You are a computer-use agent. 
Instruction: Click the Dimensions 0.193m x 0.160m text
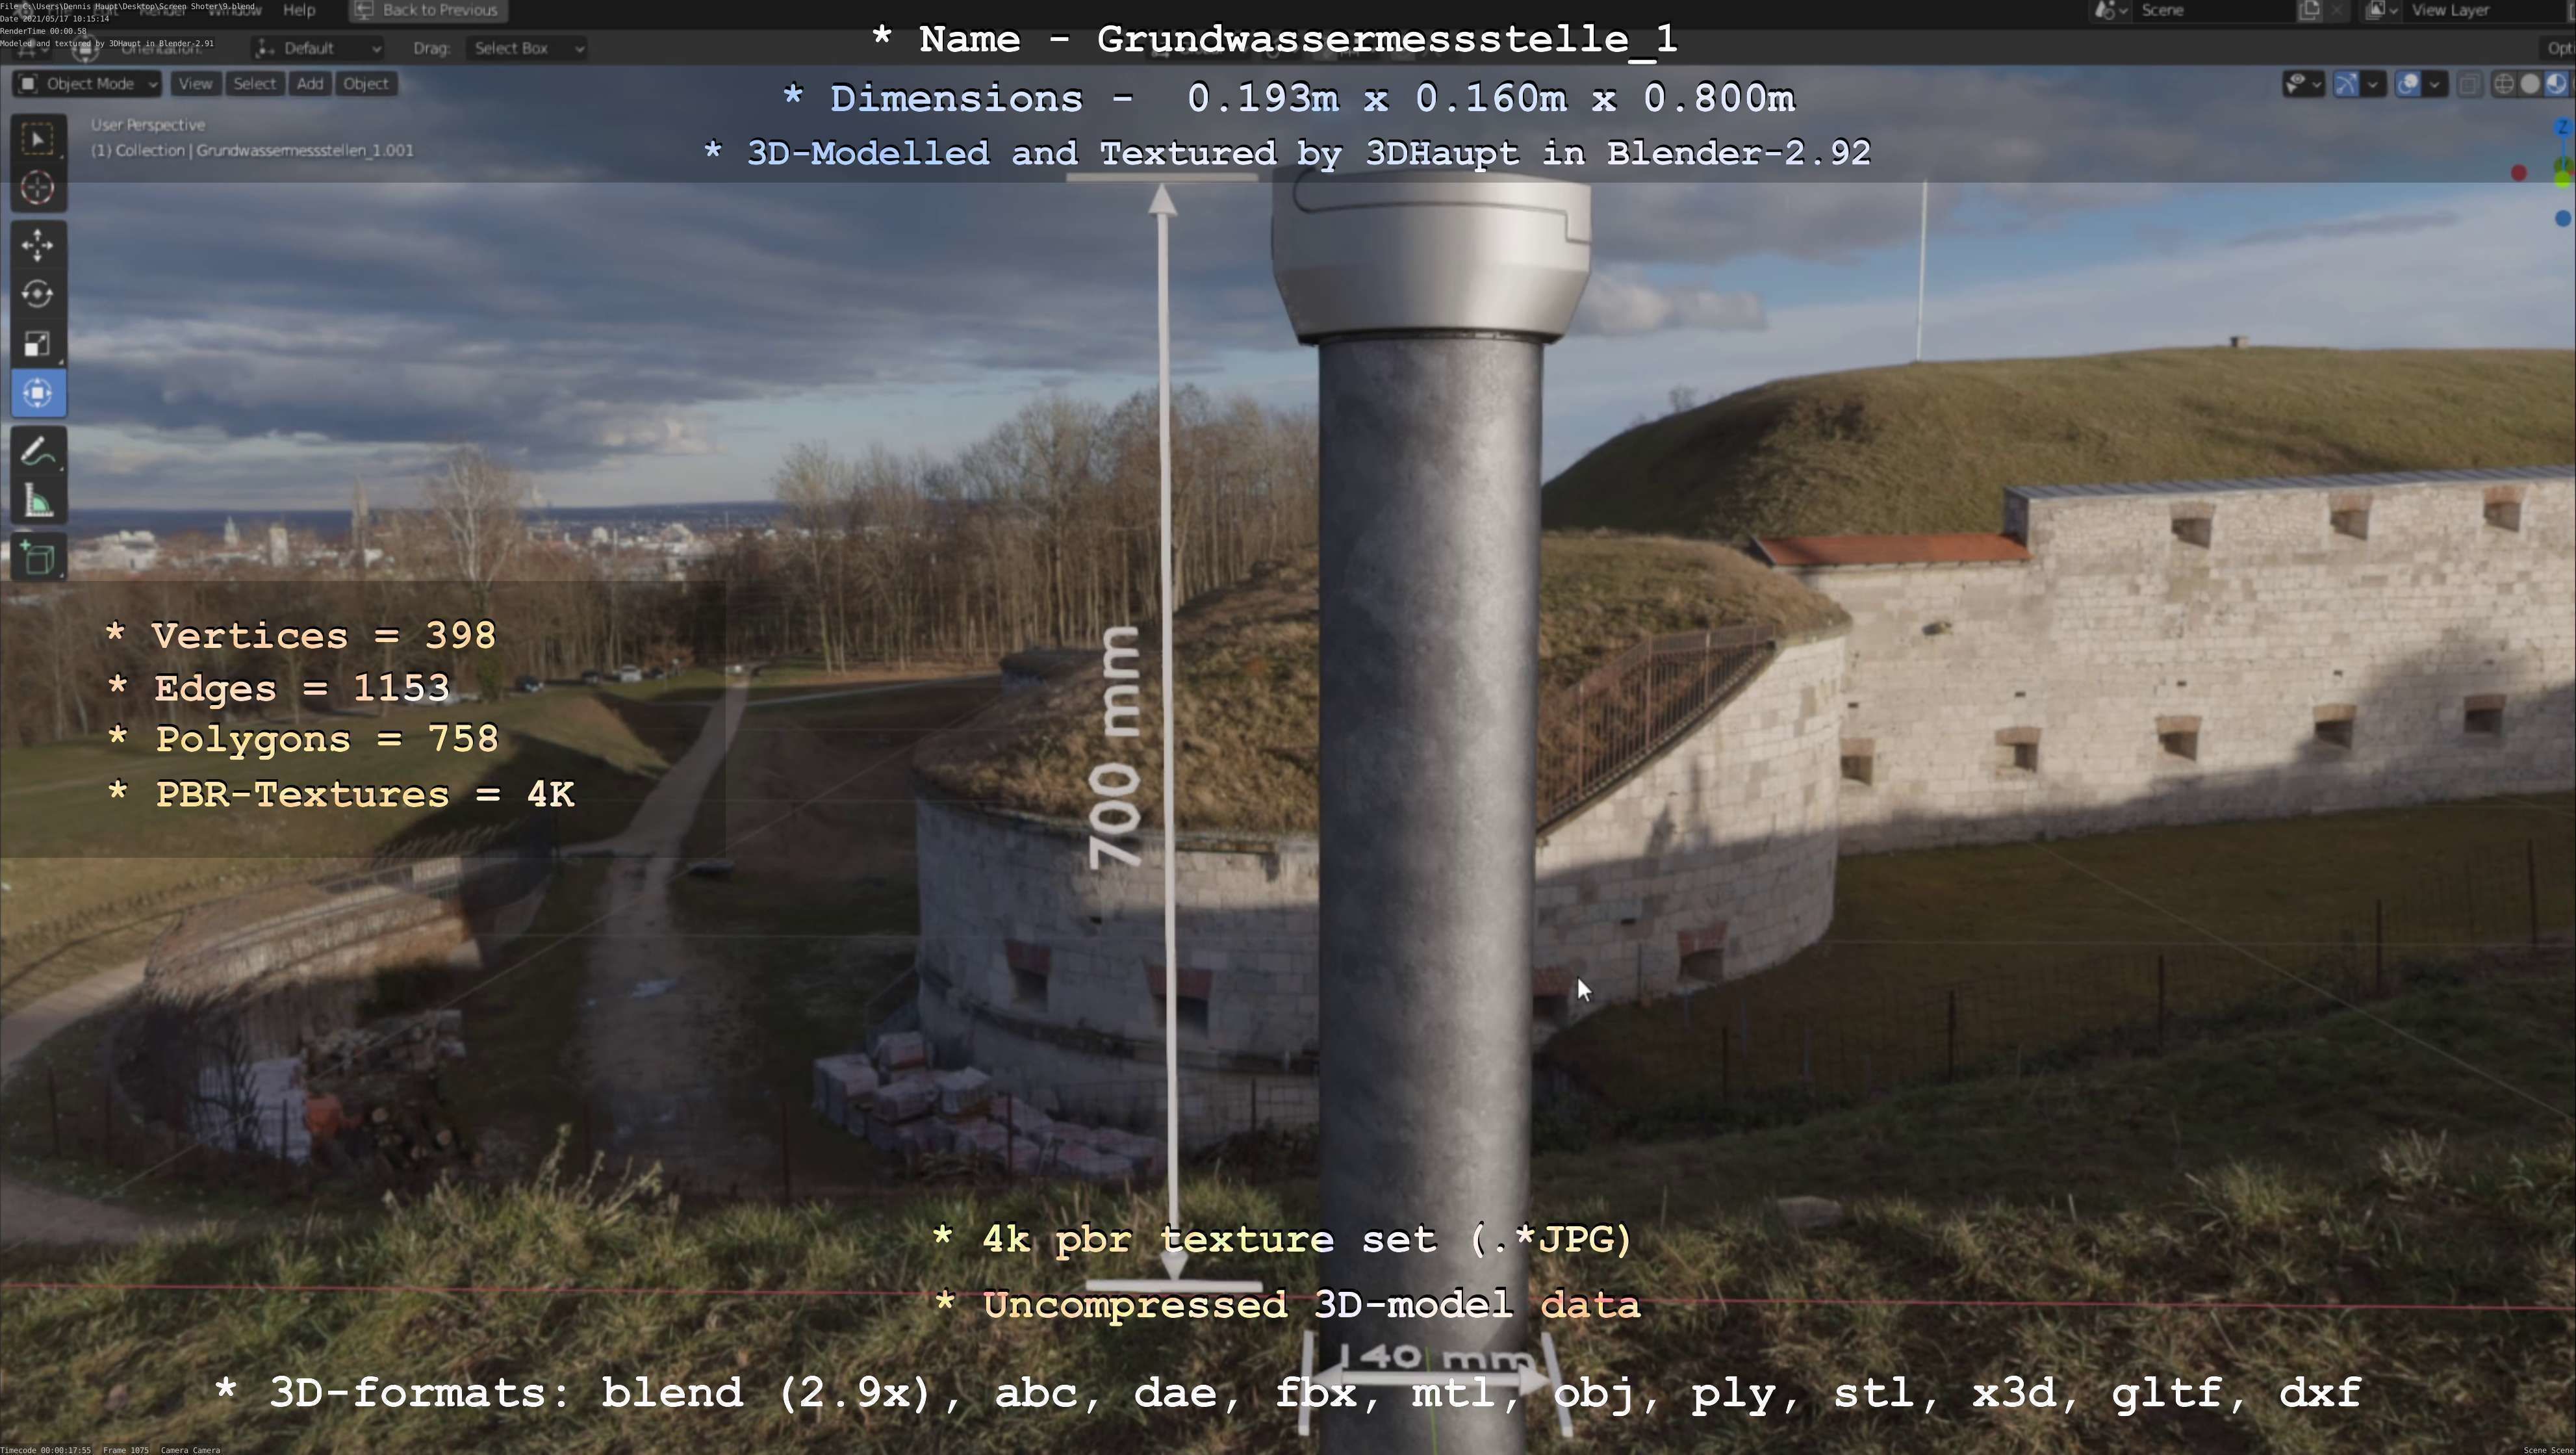click(1290, 98)
